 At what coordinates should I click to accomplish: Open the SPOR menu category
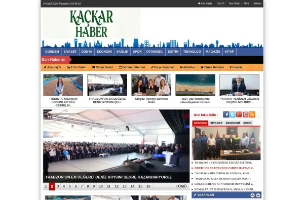137,52
